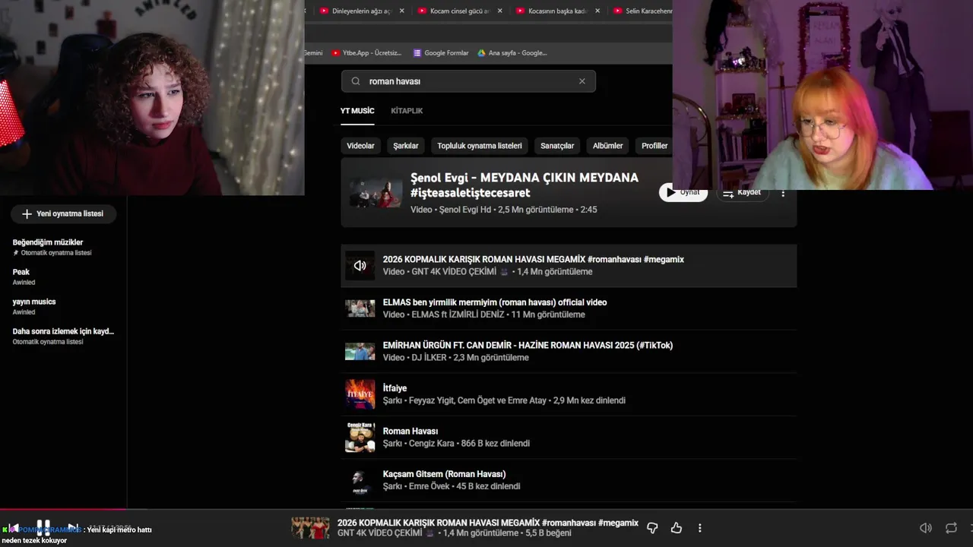Dislike the playing track (thumbs down)
The width and height of the screenshot is (973, 547).
pos(651,528)
